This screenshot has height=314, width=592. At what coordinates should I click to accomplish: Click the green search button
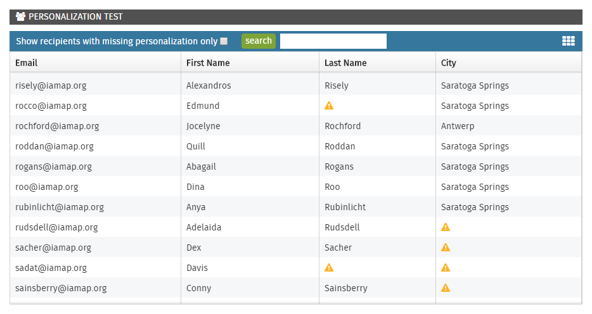[x=259, y=41]
